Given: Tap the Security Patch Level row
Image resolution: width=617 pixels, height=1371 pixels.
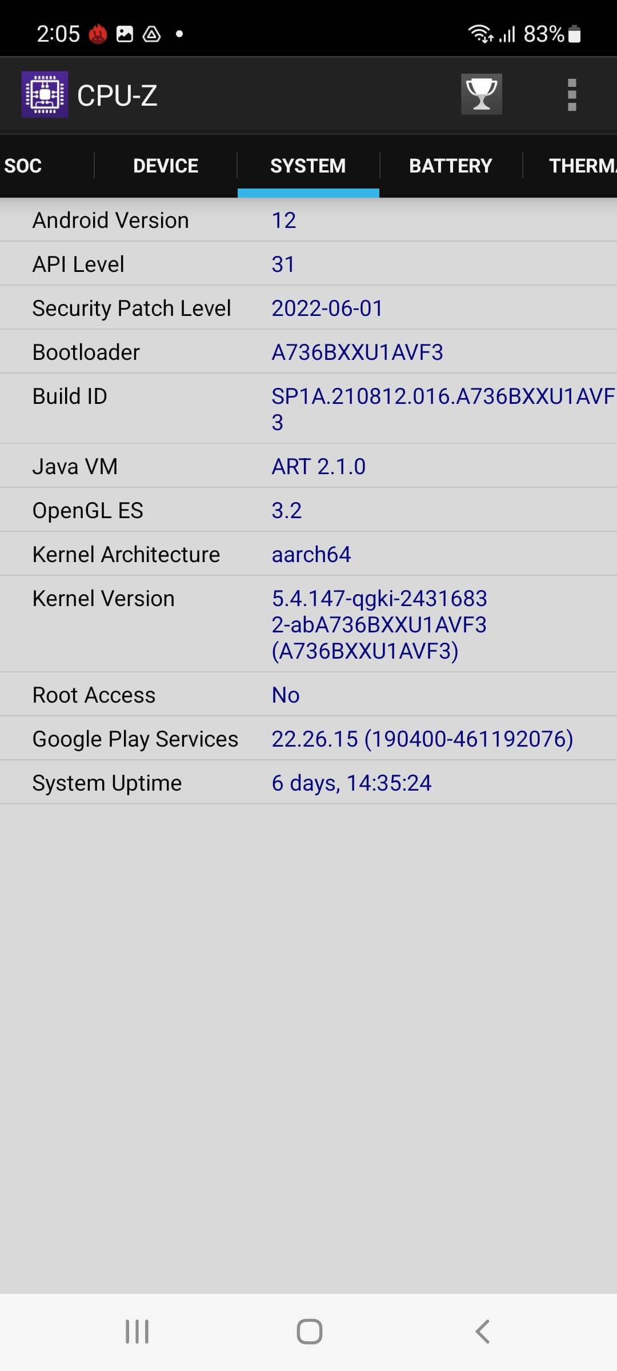Looking at the screenshot, I should coord(308,308).
